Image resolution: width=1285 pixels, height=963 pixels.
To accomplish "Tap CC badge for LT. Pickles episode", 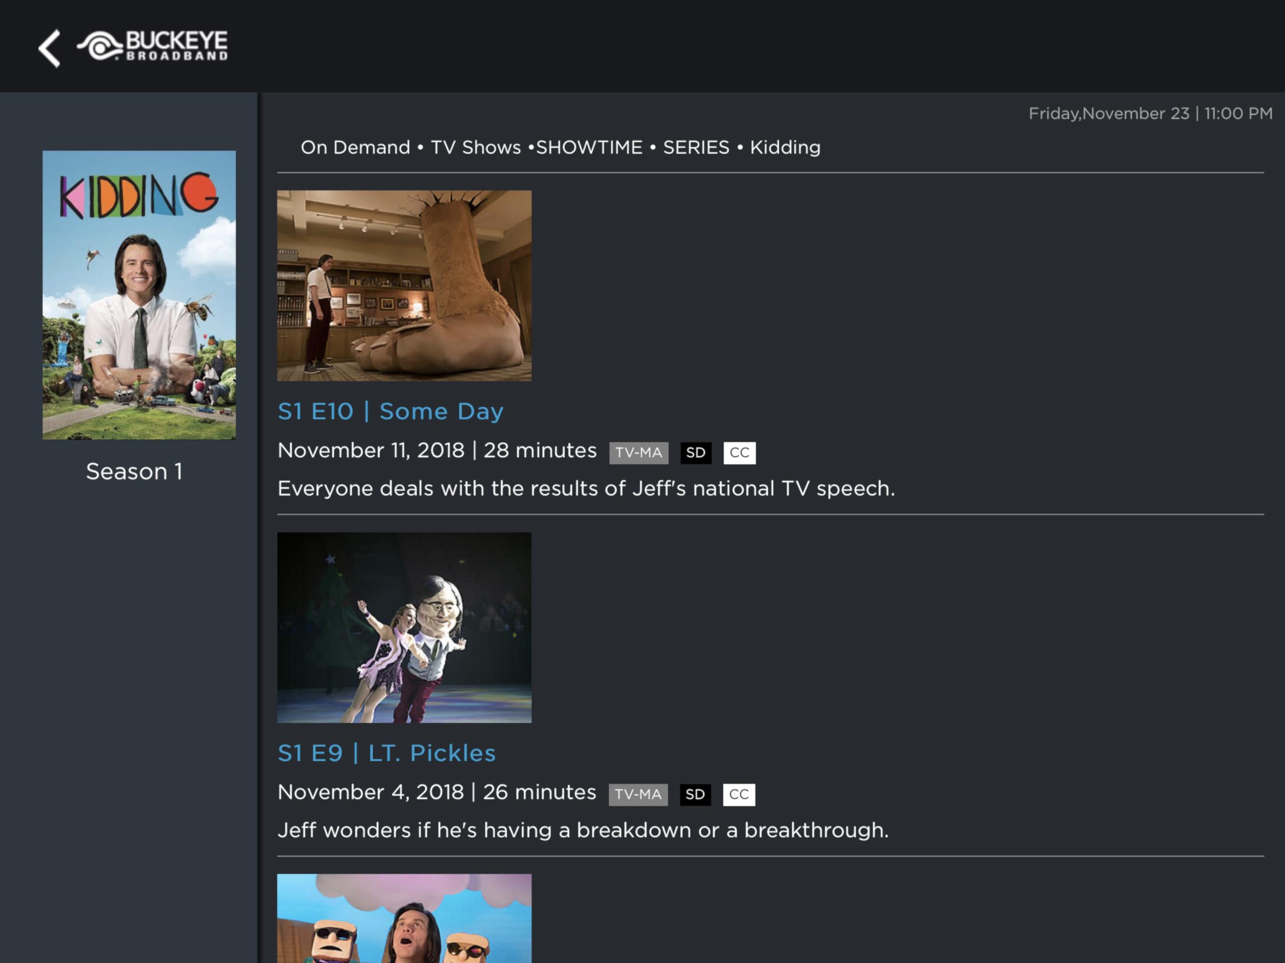I will [739, 795].
